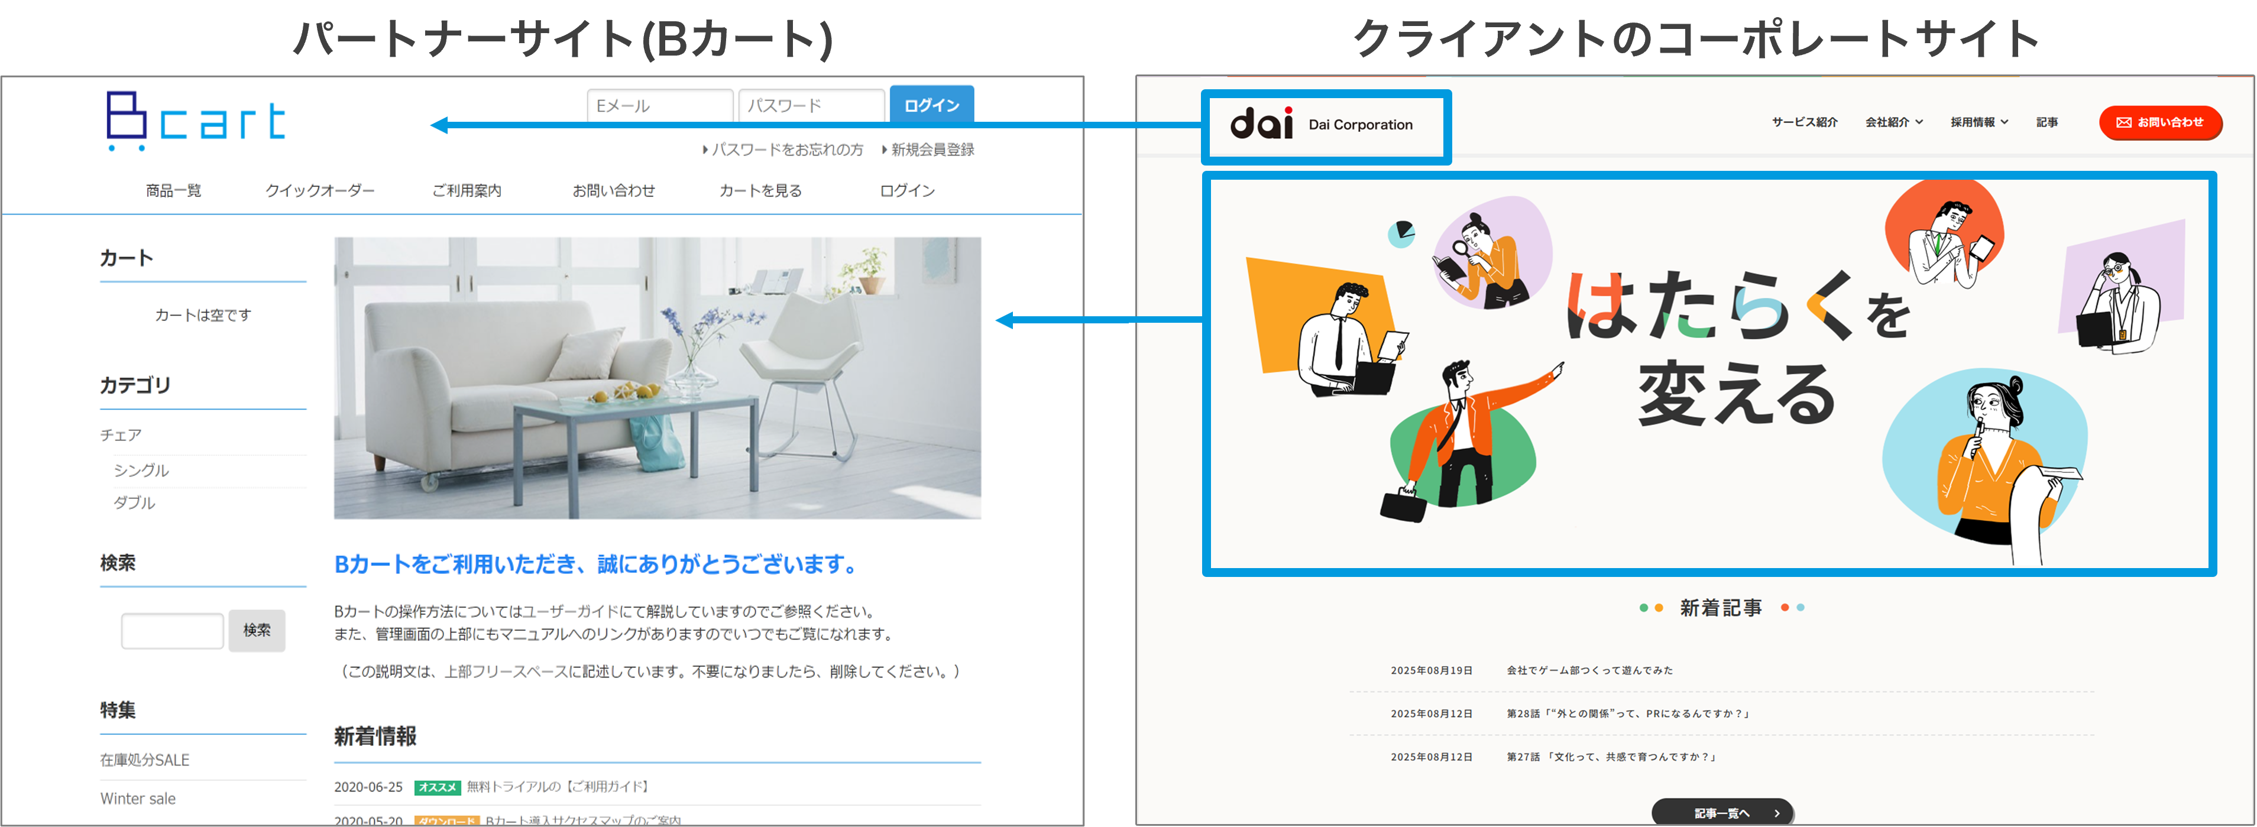Open the シングル subcategory
Viewport: 2257px width, 827px height.
click(x=141, y=471)
